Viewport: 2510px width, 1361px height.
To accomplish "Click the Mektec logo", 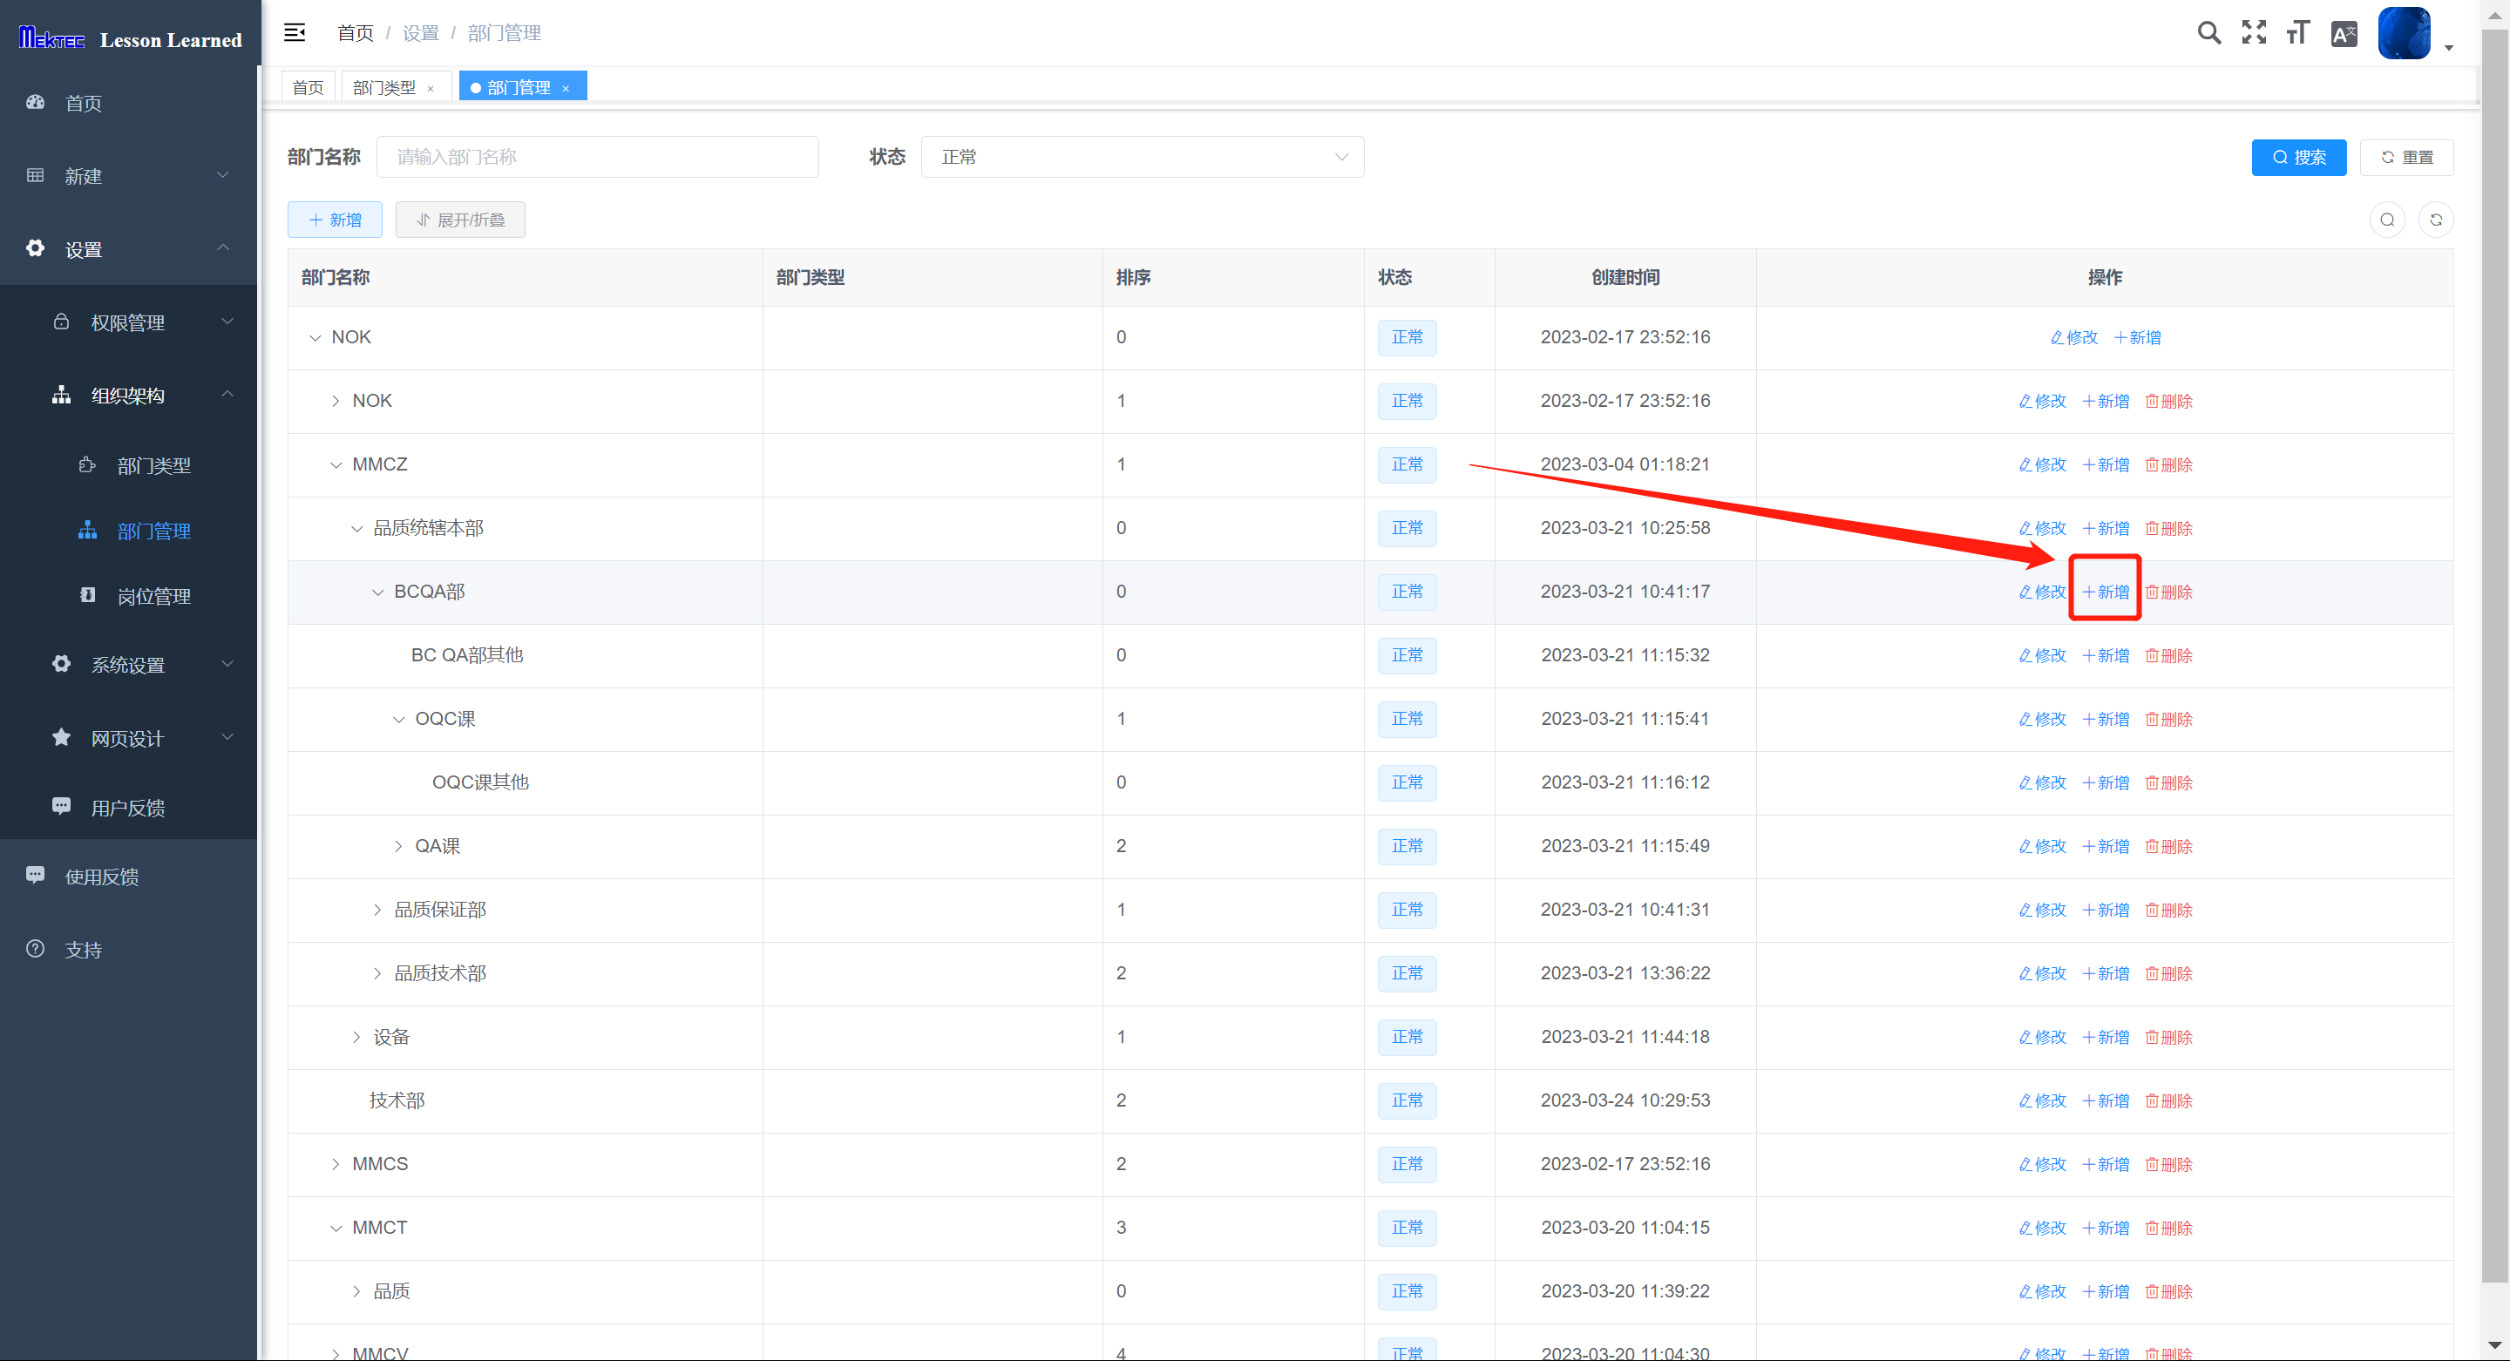I will (x=51, y=39).
